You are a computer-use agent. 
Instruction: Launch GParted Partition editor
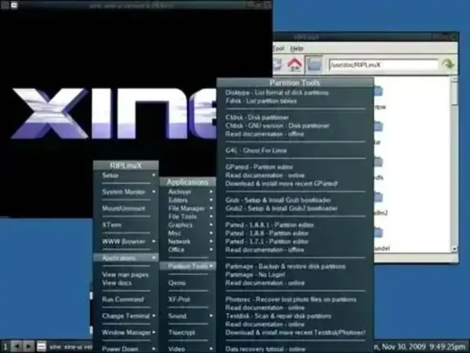[x=295, y=167]
